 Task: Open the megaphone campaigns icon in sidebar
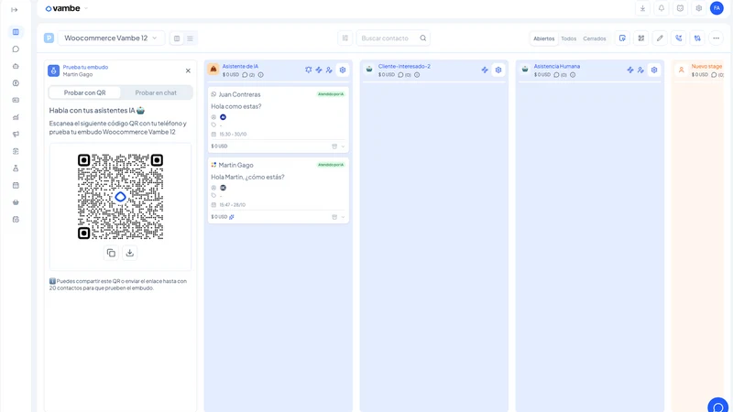click(16, 134)
